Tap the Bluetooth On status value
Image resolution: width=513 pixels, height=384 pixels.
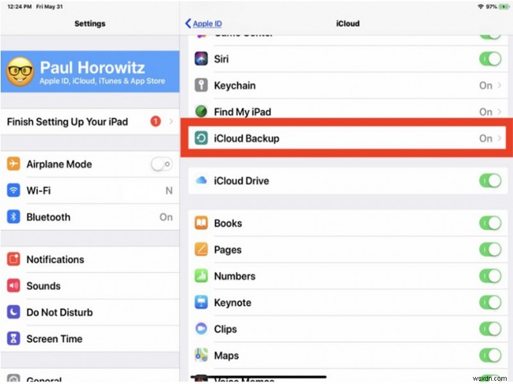(x=166, y=217)
